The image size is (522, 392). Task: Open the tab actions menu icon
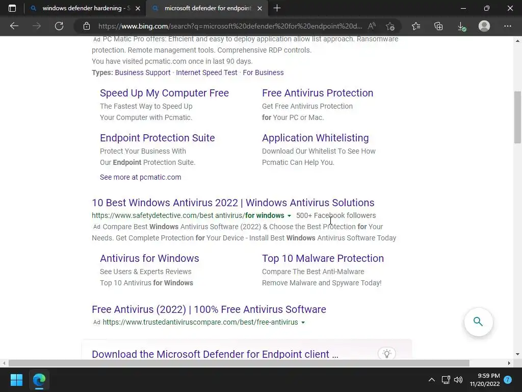pyautogui.click(x=12, y=8)
